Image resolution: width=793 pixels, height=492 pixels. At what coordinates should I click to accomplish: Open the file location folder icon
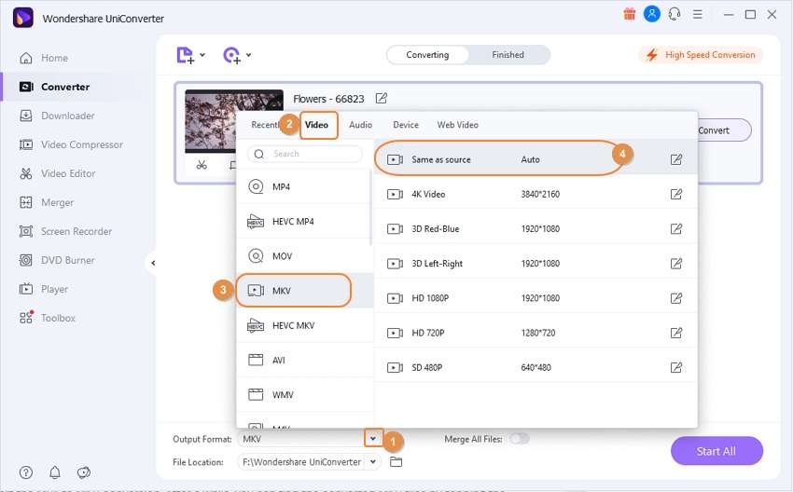pos(396,461)
